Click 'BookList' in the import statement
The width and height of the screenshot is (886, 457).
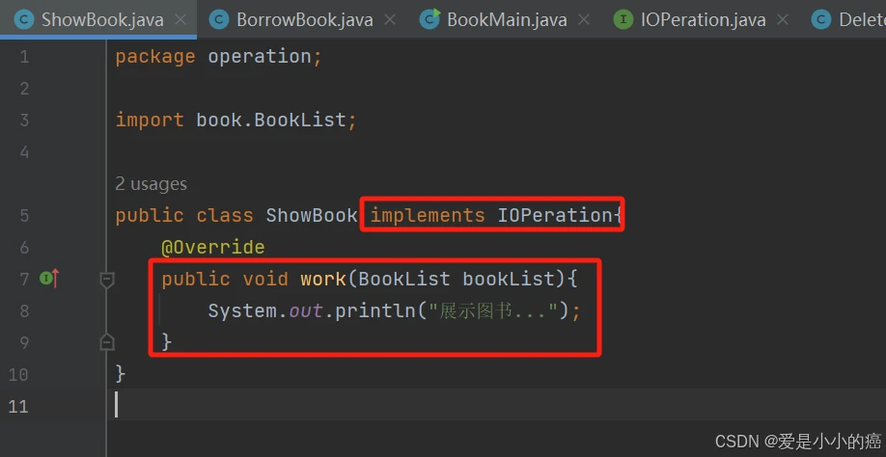[x=300, y=121]
